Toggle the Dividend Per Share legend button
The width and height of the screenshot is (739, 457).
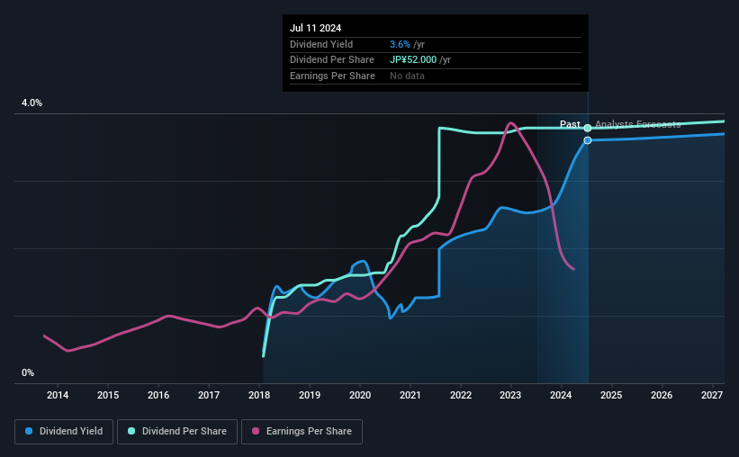pyautogui.click(x=177, y=432)
